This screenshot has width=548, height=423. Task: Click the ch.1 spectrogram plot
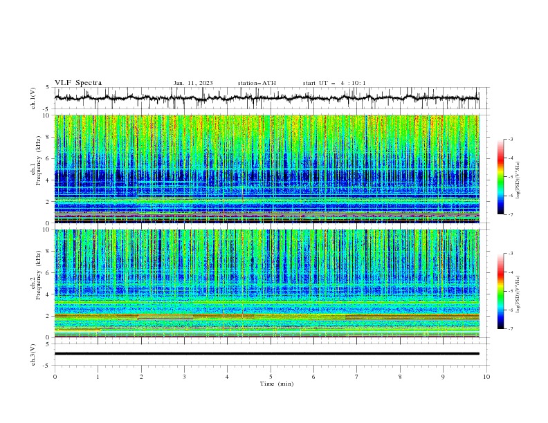click(267, 169)
